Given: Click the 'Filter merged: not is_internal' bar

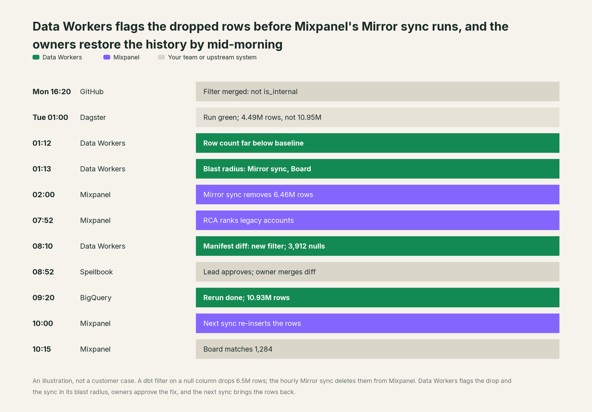Looking at the screenshot, I should point(377,91).
